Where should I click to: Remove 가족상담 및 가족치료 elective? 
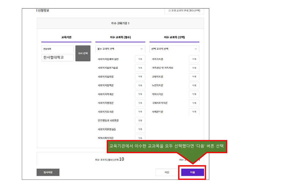tap(194, 68)
